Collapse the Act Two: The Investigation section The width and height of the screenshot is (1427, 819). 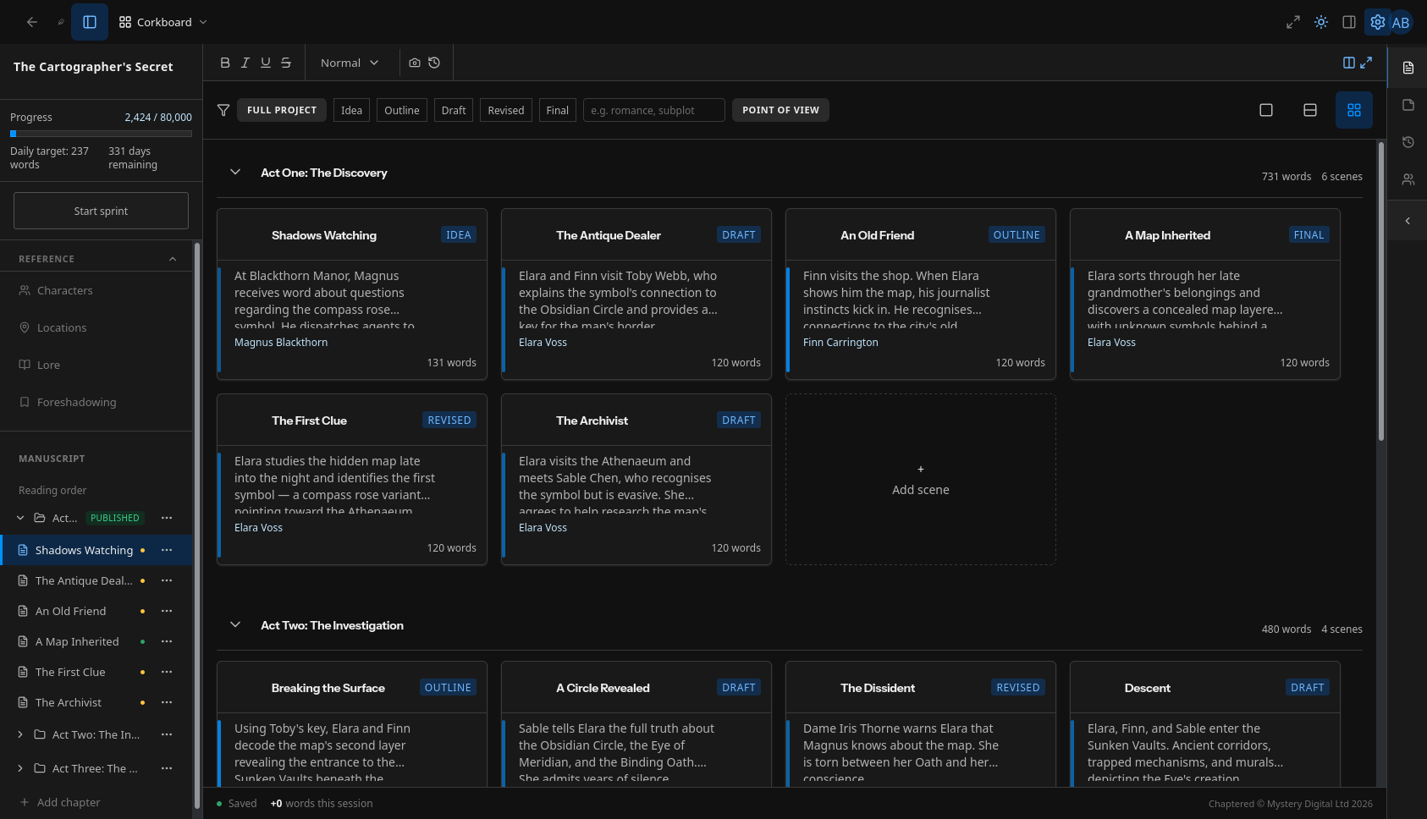(235, 624)
